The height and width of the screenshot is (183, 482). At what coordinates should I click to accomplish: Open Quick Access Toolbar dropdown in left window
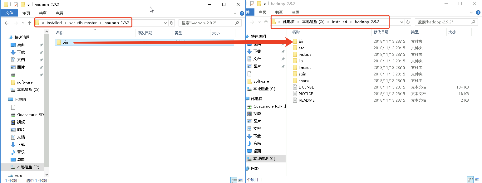(x=28, y=5)
